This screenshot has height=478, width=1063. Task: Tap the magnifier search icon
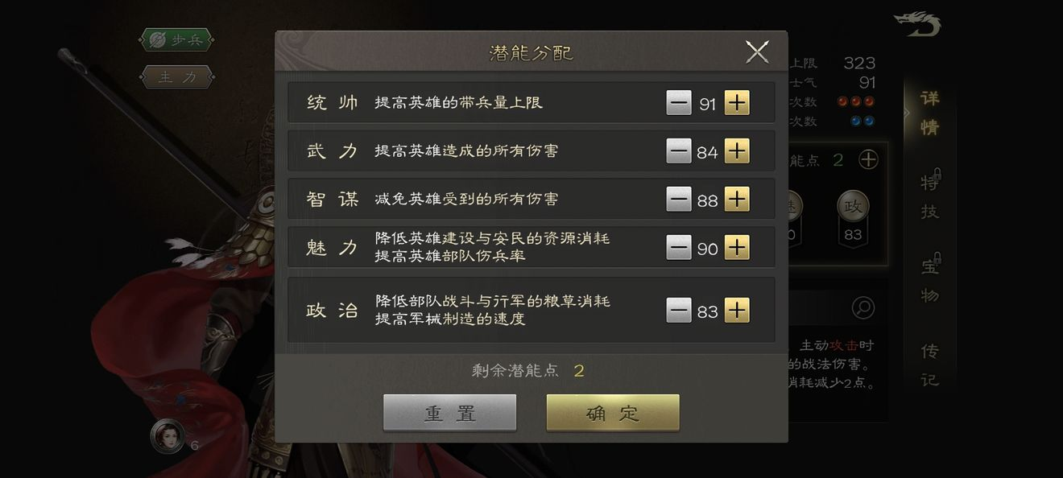(862, 307)
